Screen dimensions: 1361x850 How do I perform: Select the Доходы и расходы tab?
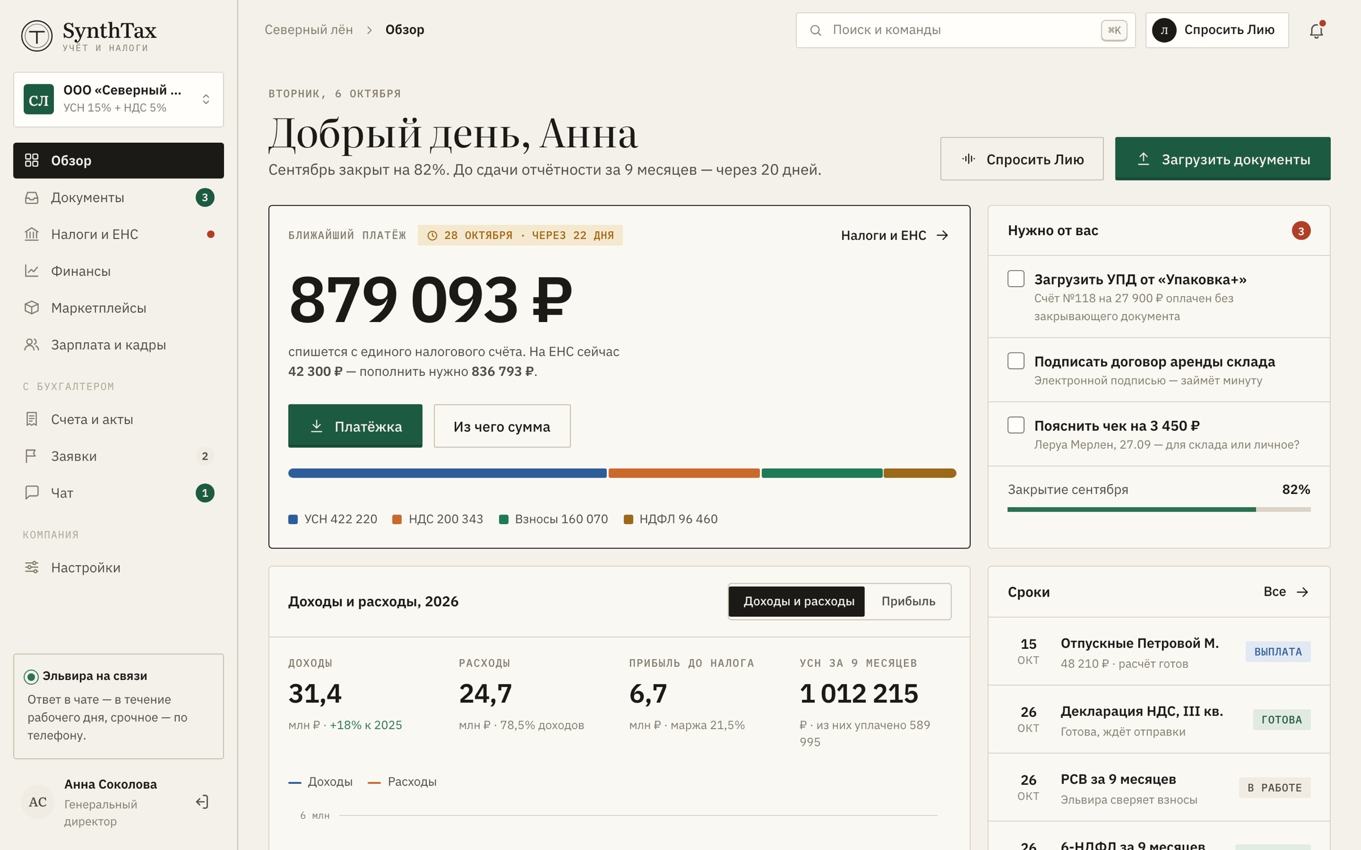798,601
